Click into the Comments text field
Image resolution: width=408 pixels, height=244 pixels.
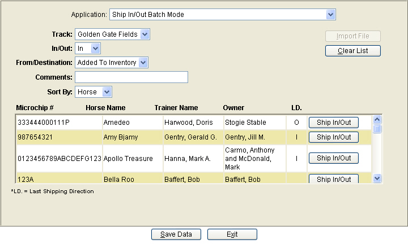click(x=131, y=77)
